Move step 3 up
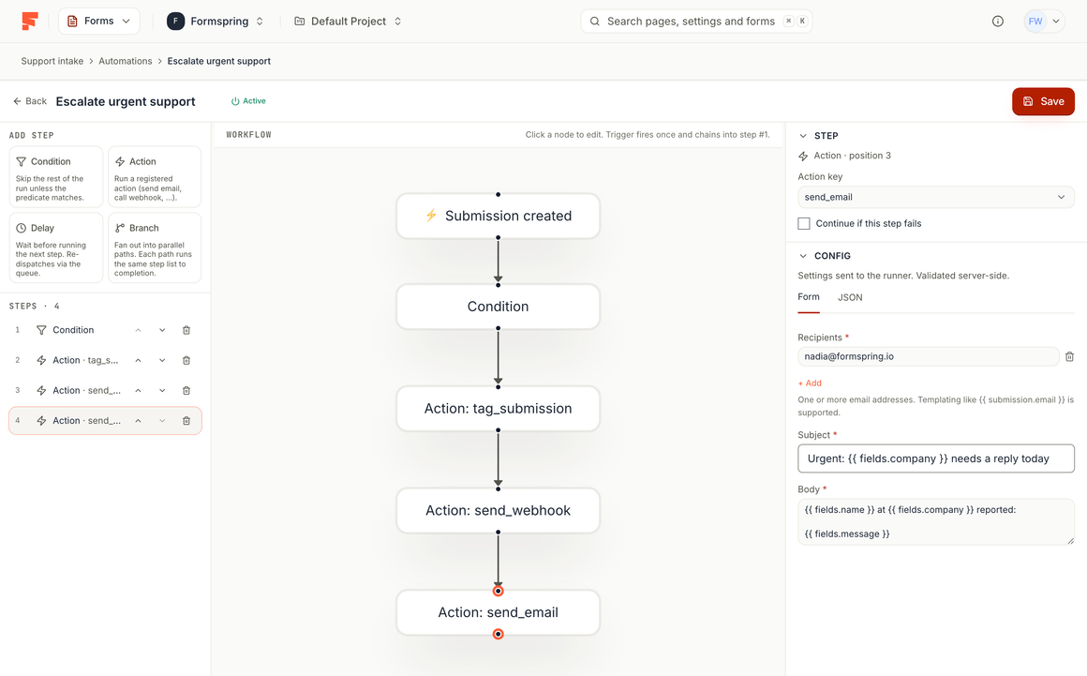Viewport: 1087px width, 676px height. click(x=138, y=390)
